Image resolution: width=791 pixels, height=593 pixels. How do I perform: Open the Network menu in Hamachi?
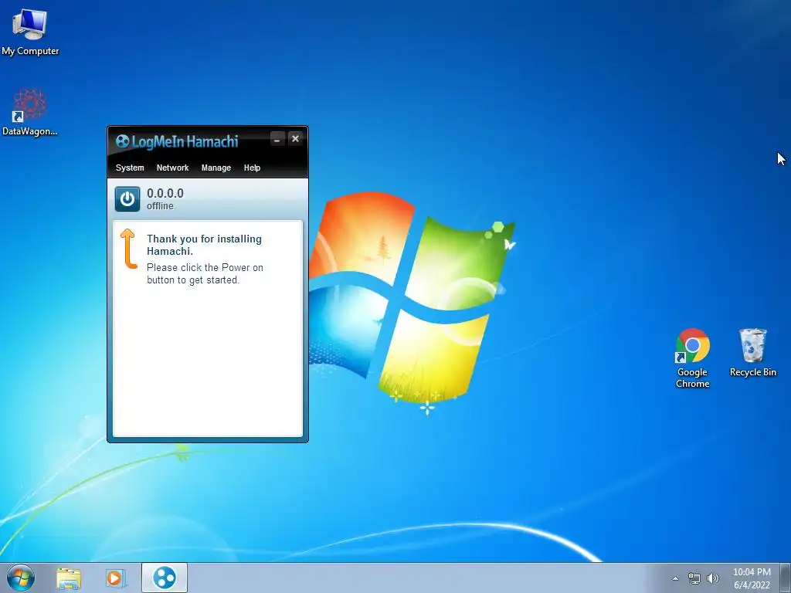pos(172,168)
